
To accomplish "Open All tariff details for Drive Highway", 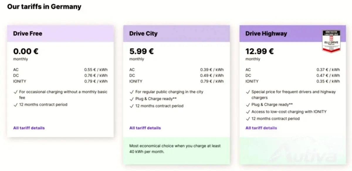I will [261, 128].
